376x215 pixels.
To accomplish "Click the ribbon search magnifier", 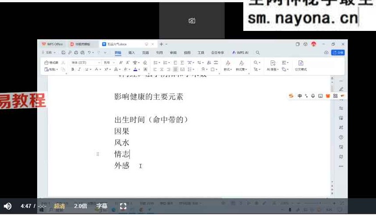I will pos(257,53).
